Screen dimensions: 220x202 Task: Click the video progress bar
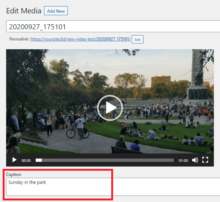105,160
